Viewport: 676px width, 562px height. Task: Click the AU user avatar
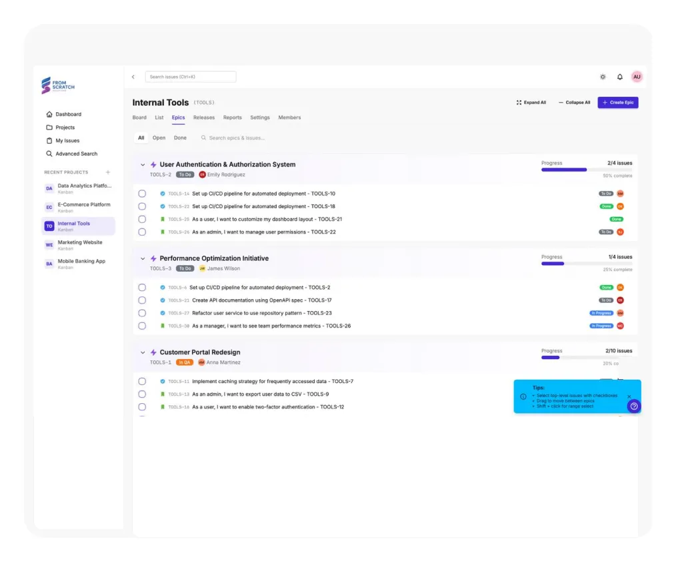point(637,77)
